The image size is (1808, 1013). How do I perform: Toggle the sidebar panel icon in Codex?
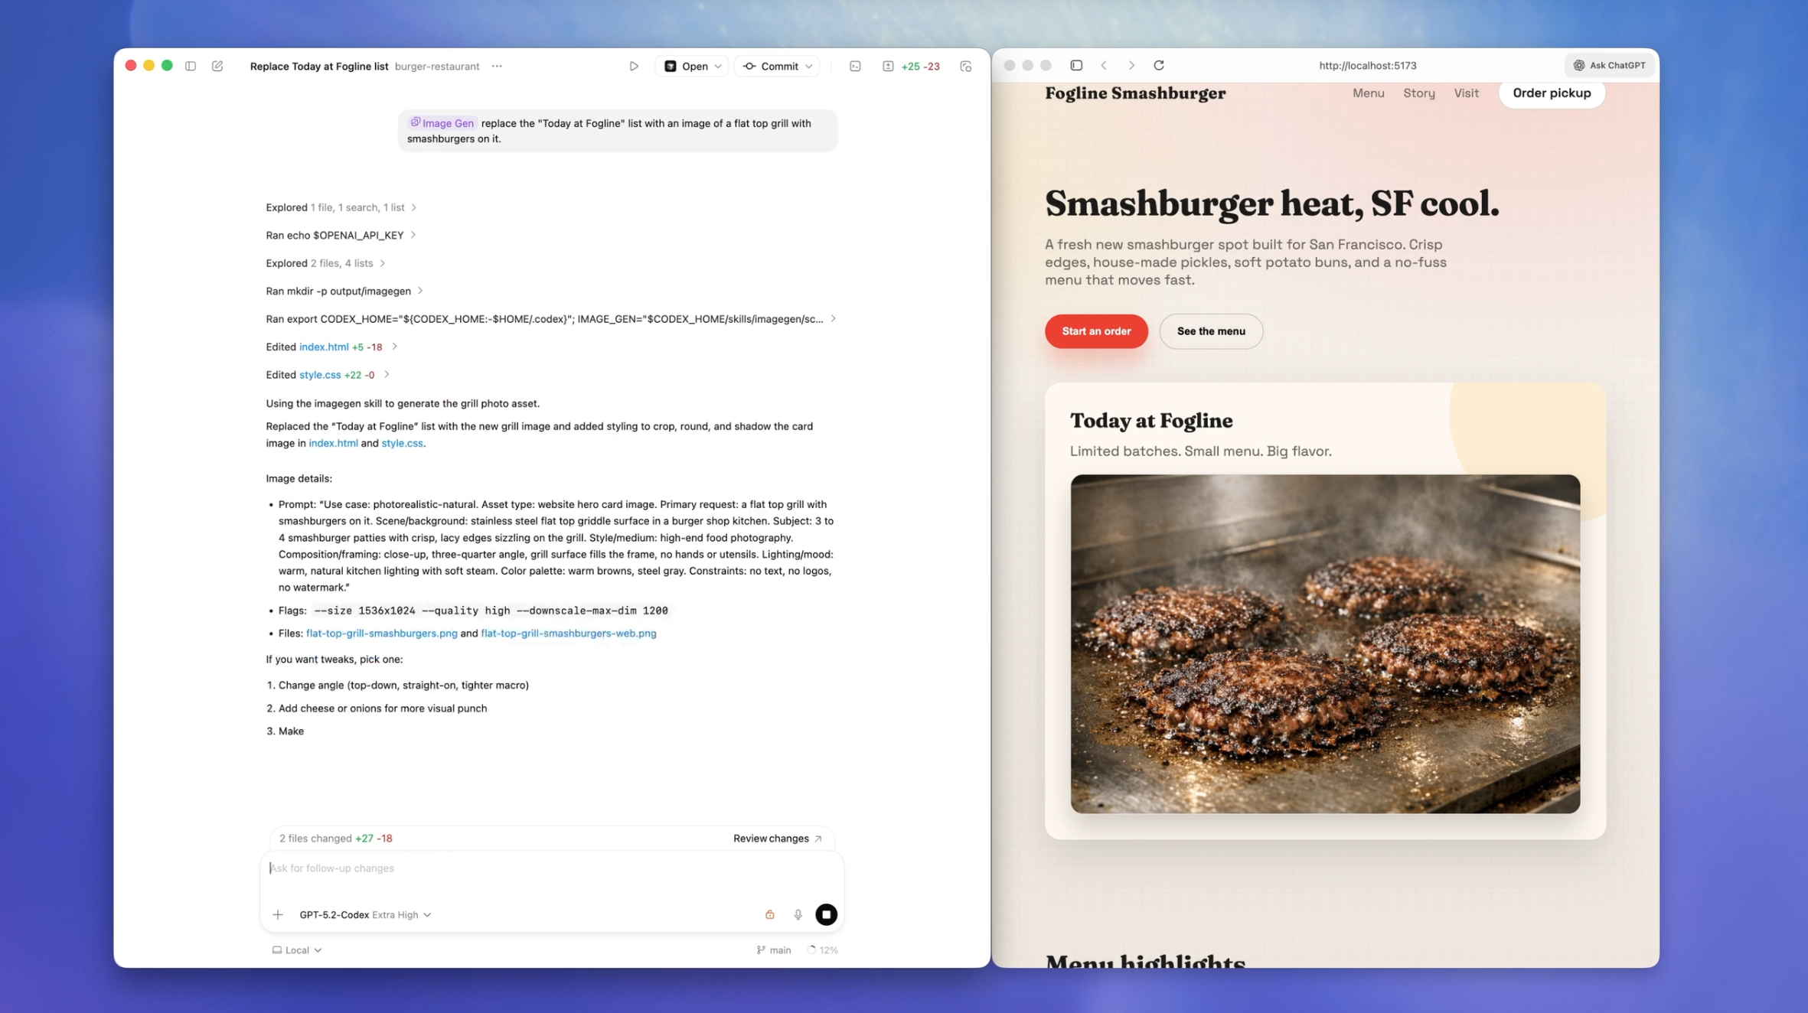point(191,66)
